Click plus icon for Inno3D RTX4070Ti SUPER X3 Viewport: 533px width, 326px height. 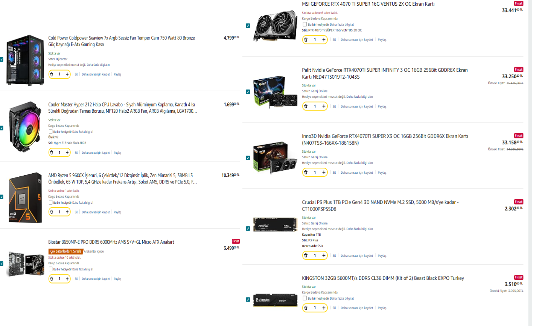tap(324, 173)
